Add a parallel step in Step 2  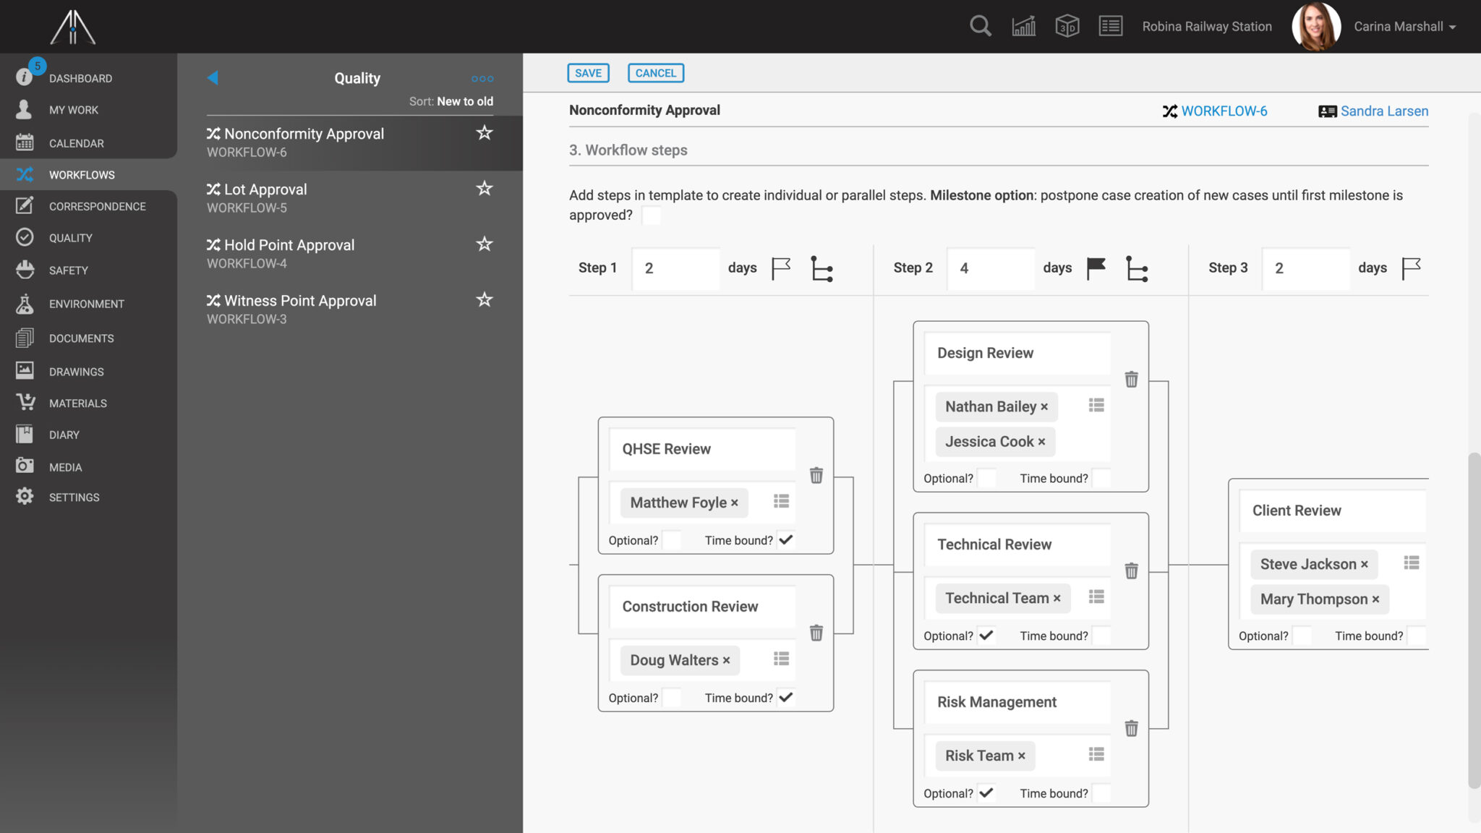click(x=1137, y=268)
